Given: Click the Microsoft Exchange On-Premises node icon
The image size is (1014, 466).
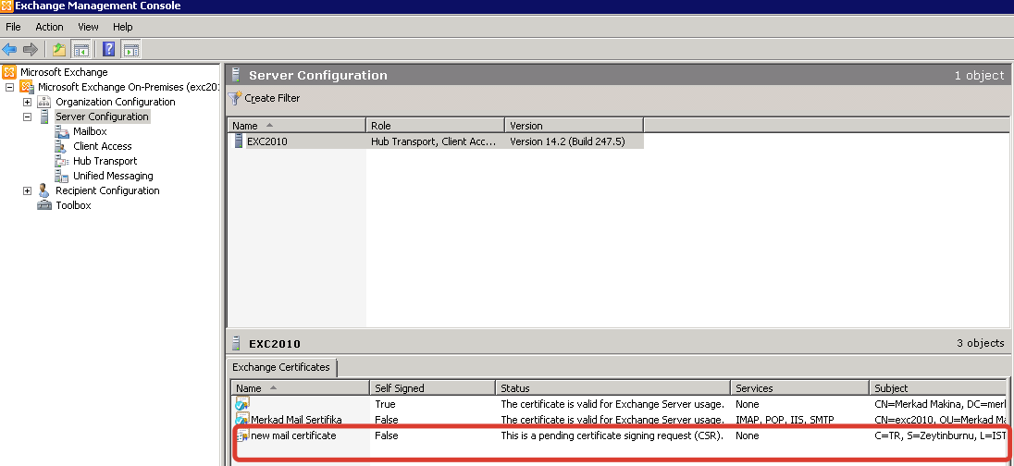Looking at the screenshot, I should (x=27, y=87).
